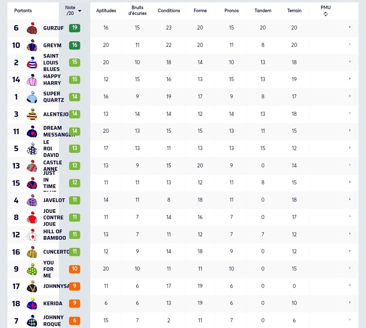The height and width of the screenshot is (328, 366).
Task: Click Super Quartz's light blue silks icon
Action: [x=32, y=97]
